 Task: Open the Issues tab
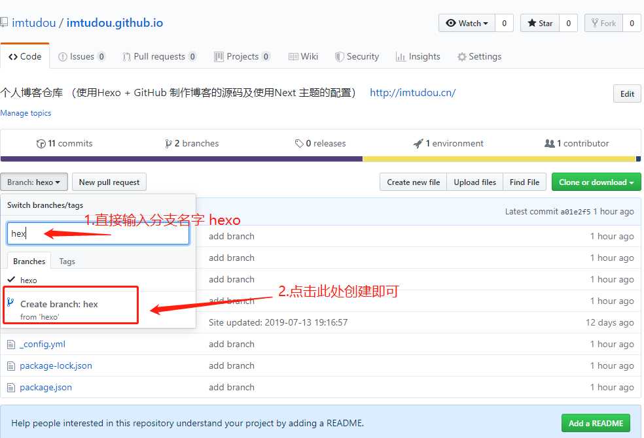[x=82, y=57]
